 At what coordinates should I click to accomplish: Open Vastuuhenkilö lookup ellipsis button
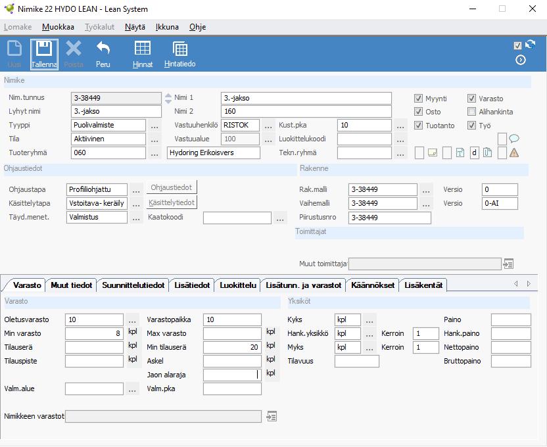(x=268, y=126)
